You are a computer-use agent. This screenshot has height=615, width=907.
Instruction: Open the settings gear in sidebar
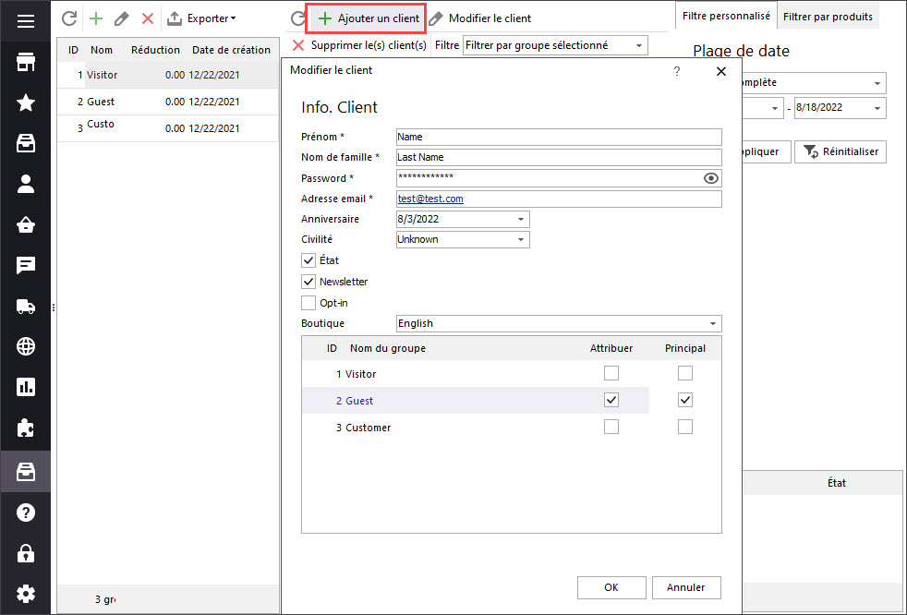(26, 594)
